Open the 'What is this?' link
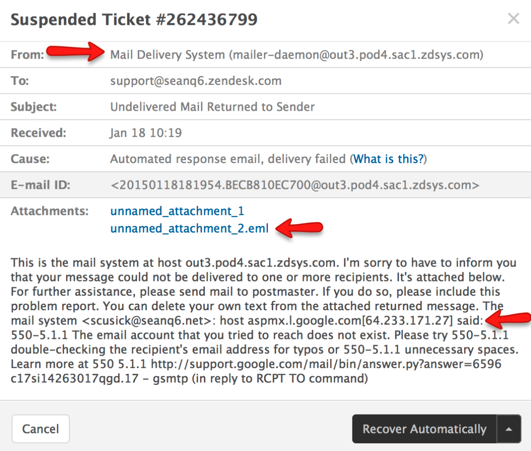 [389, 159]
